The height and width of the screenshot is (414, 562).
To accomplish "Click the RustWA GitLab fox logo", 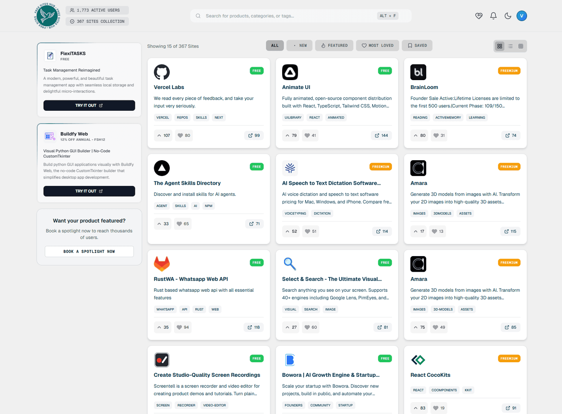I will 162,264.
